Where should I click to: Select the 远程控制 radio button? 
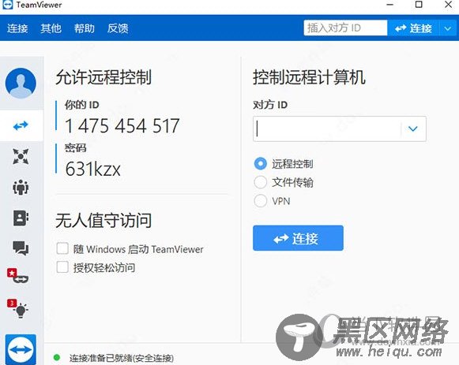tap(260, 164)
